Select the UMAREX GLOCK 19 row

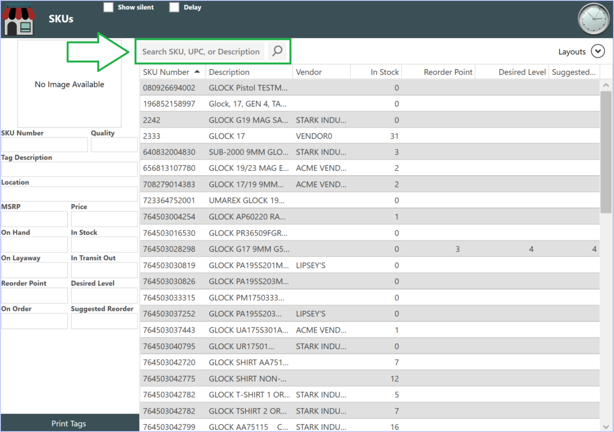[370, 201]
